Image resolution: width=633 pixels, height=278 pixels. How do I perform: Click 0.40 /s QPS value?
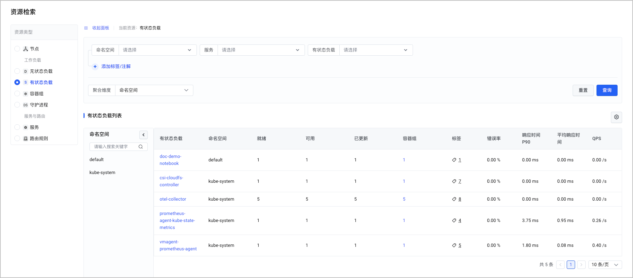[599, 245]
